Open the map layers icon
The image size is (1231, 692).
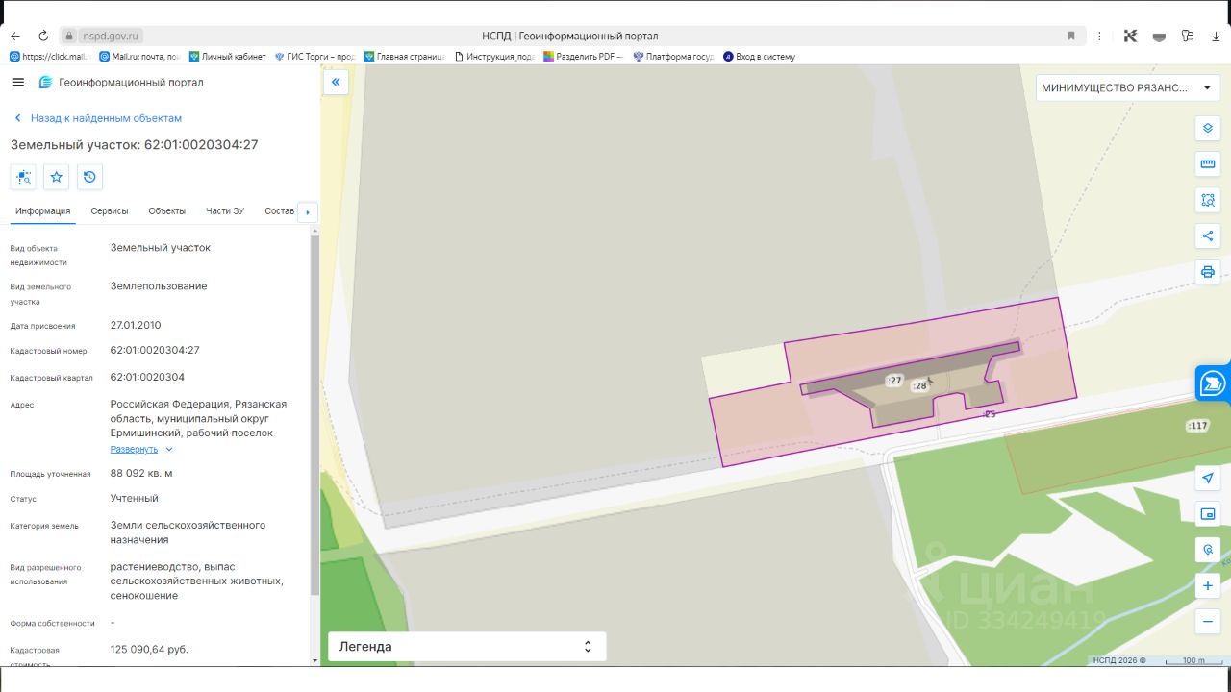coord(1208,128)
